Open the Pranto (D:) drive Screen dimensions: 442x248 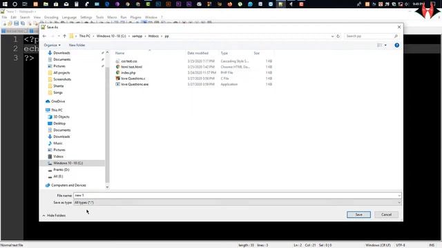coord(61,169)
